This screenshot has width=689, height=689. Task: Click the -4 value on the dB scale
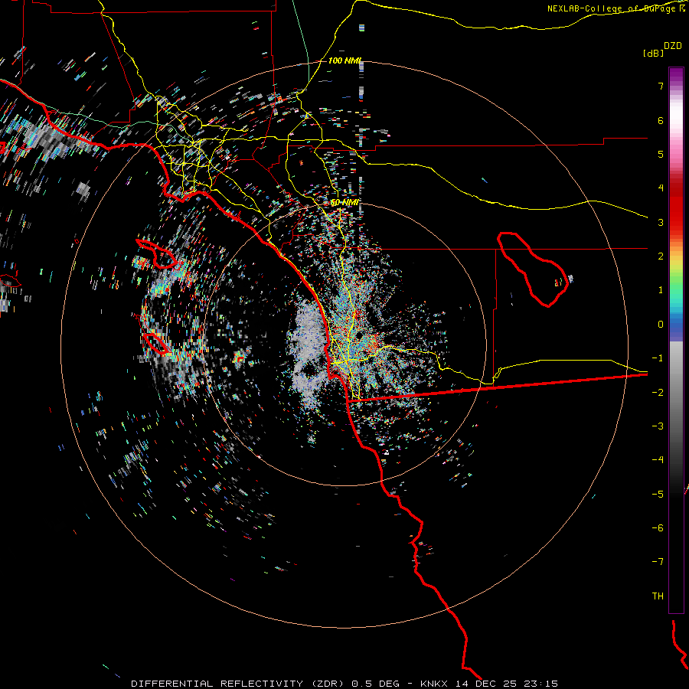[x=658, y=460]
